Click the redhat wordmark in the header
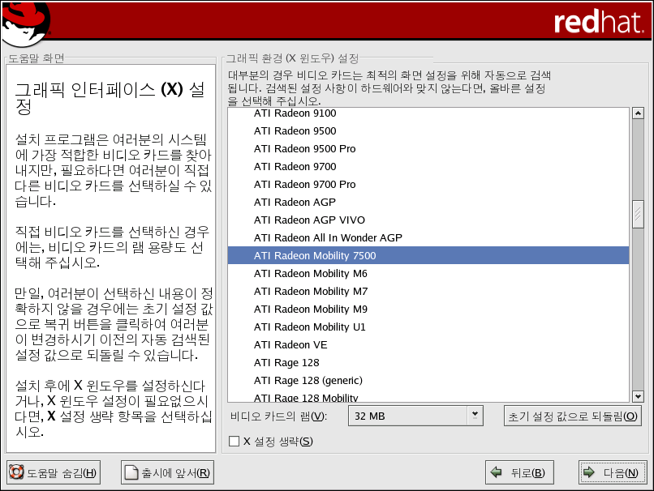 tap(599, 22)
